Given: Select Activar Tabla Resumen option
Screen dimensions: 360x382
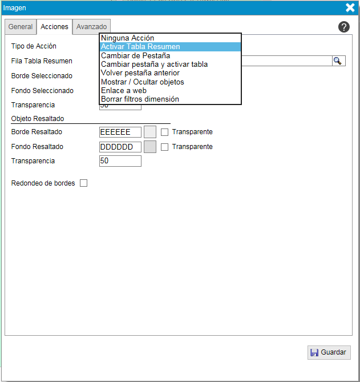Looking at the screenshot, I should click(140, 47).
